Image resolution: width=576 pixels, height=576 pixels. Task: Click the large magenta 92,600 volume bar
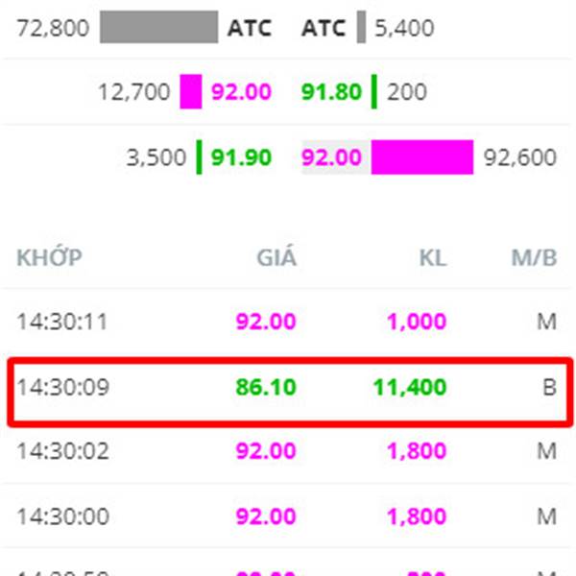pyautogui.click(x=422, y=157)
